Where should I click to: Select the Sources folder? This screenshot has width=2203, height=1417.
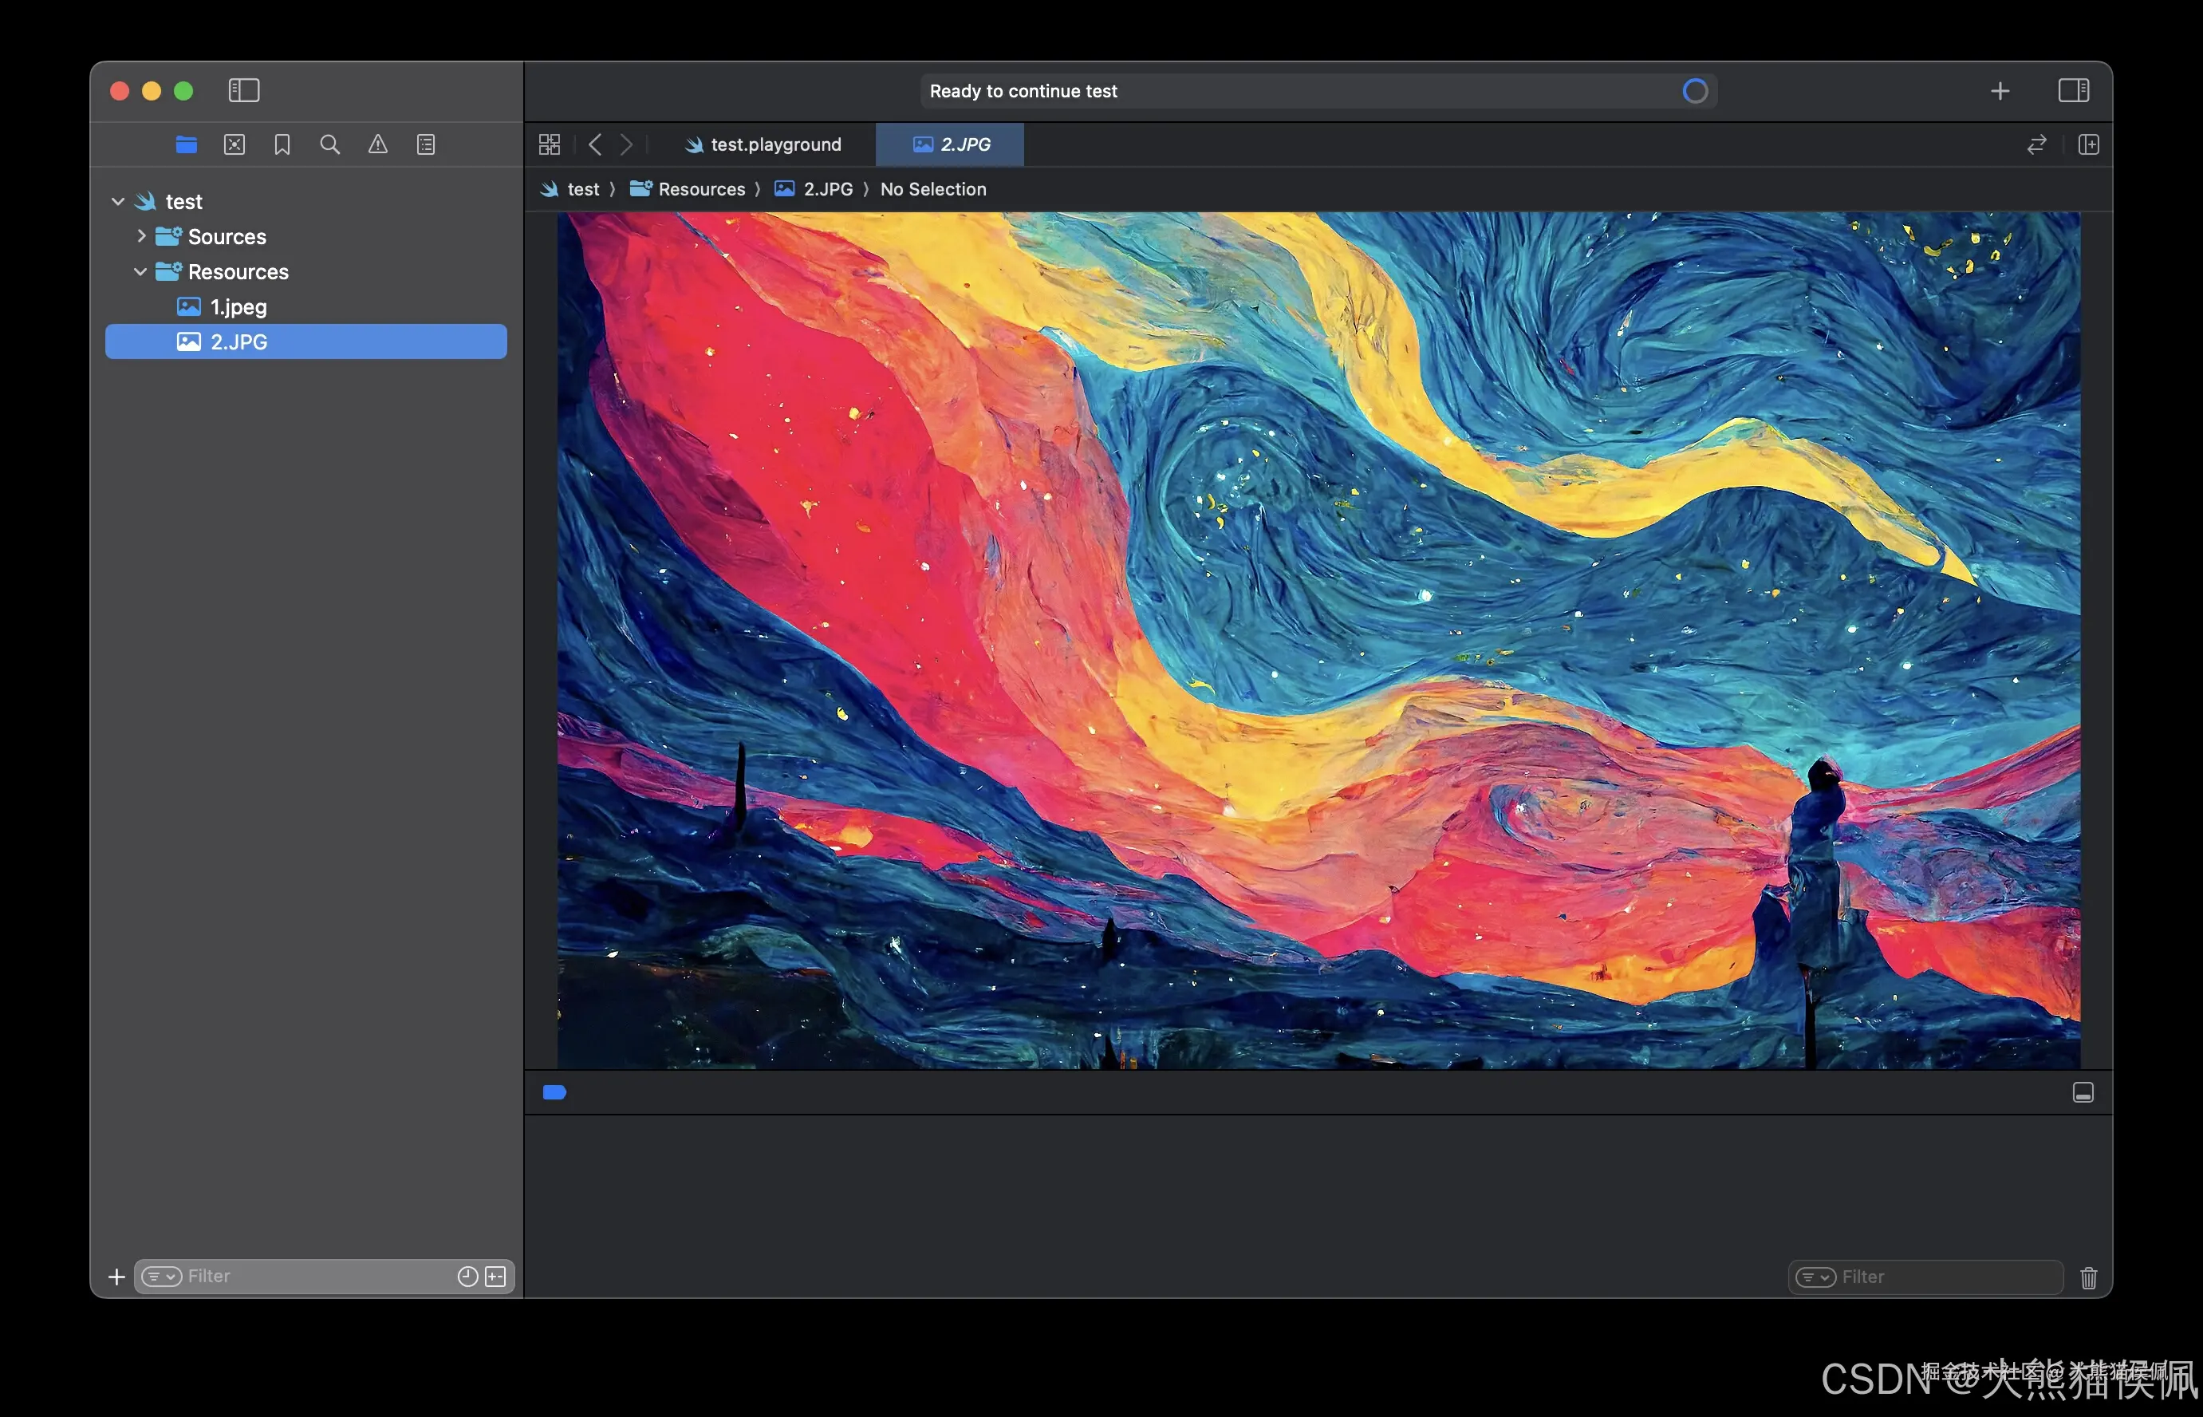point(306,236)
